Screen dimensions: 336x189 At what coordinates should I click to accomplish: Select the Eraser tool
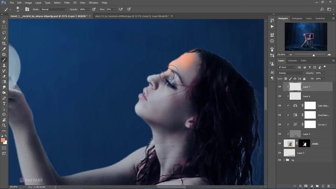click(4, 76)
